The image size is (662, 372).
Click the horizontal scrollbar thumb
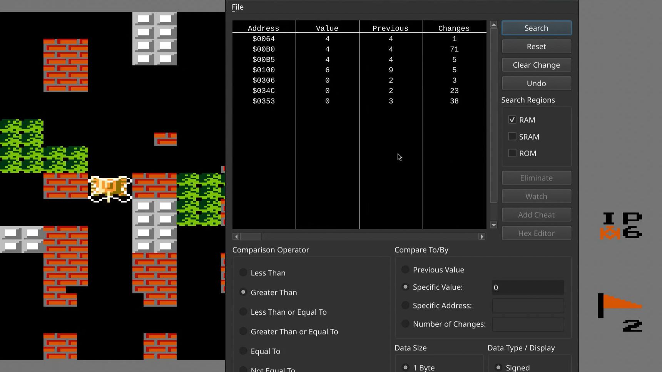(x=251, y=237)
